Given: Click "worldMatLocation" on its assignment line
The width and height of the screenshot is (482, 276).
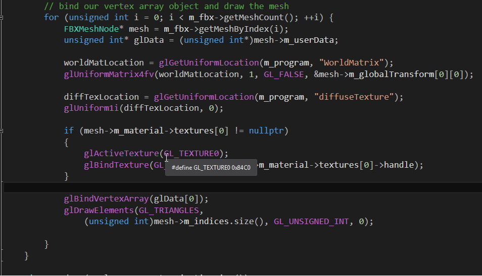Looking at the screenshot, I should 104,63.
